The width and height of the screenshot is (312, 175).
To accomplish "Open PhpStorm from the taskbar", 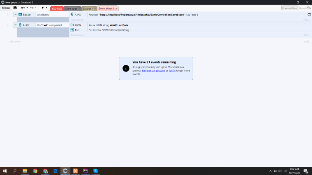I will (x=85, y=171).
